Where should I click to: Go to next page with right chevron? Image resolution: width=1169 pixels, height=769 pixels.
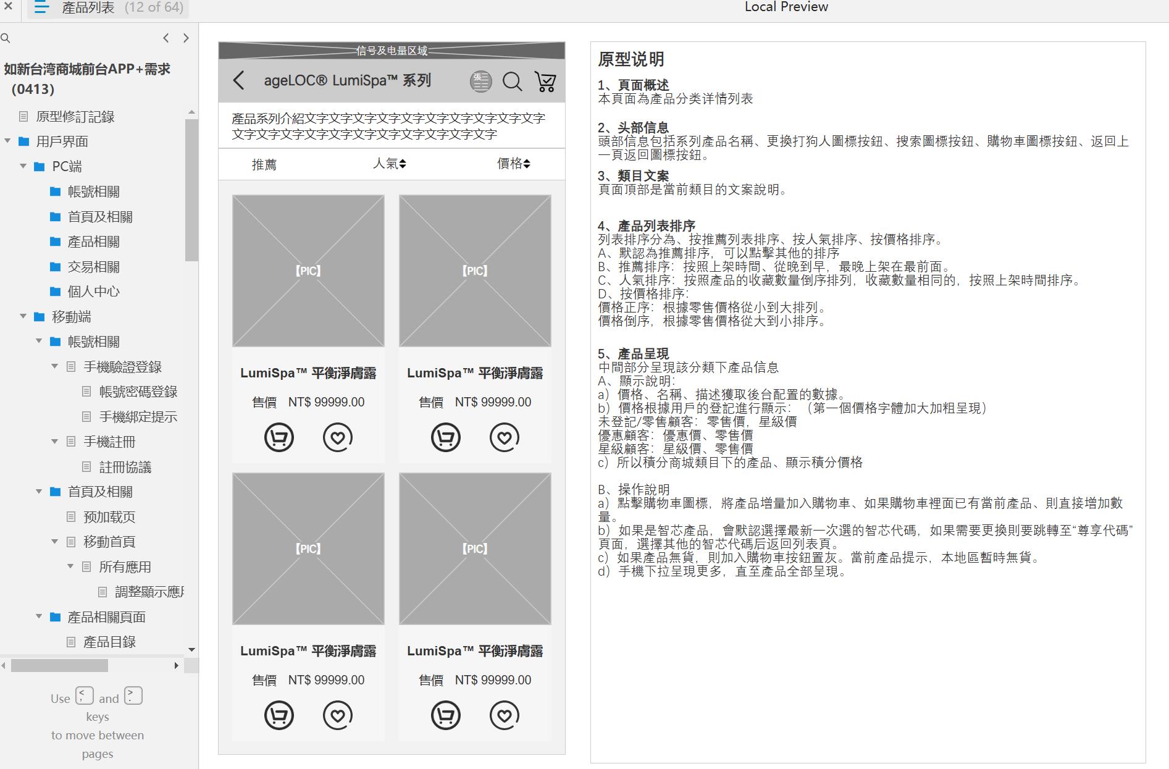[186, 38]
